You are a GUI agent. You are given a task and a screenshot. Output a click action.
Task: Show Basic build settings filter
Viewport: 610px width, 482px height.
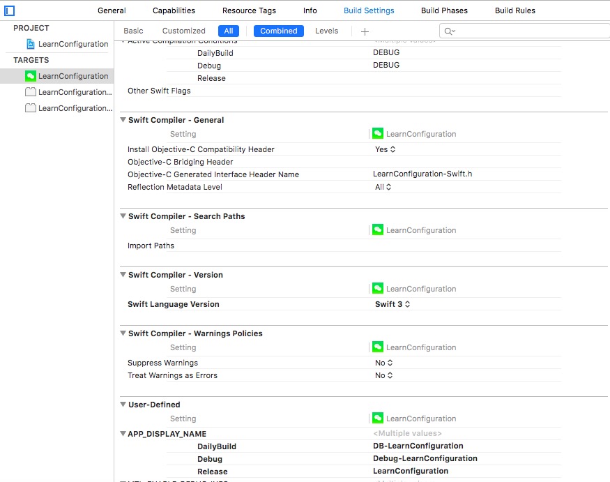pos(133,31)
